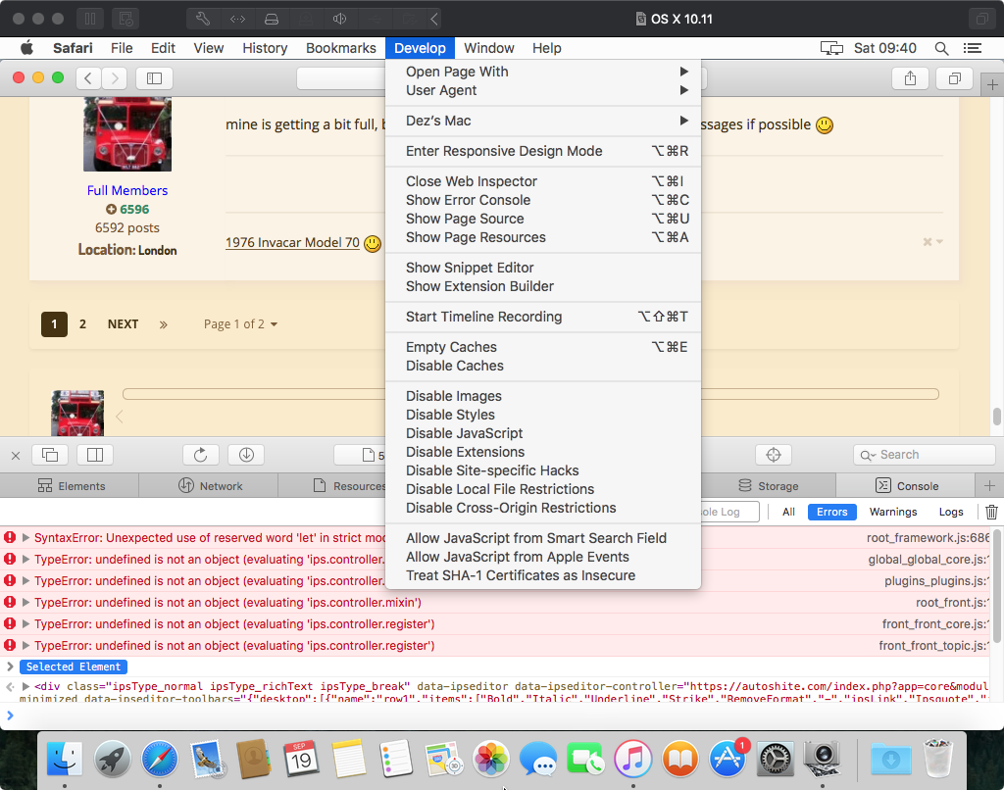This screenshot has width=1004, height=790.
Task: Open the Trash in the Dock
Action: click(938, 759)
